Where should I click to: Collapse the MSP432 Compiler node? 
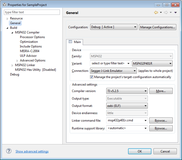[12, 33]
